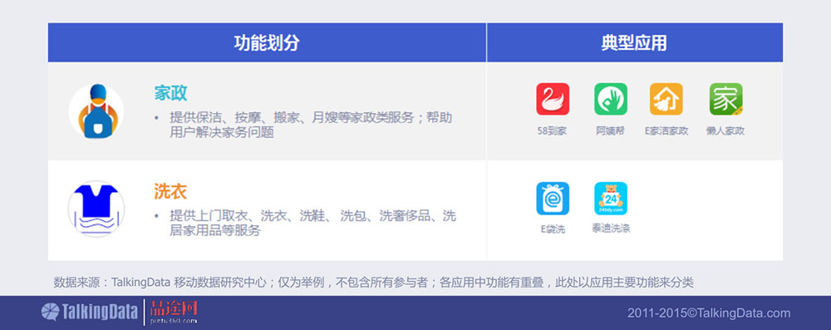The width and height of the screenshot is (831, 330).
Task: Click the E家洁家政 orange house icon
Action: pos(666,99)
